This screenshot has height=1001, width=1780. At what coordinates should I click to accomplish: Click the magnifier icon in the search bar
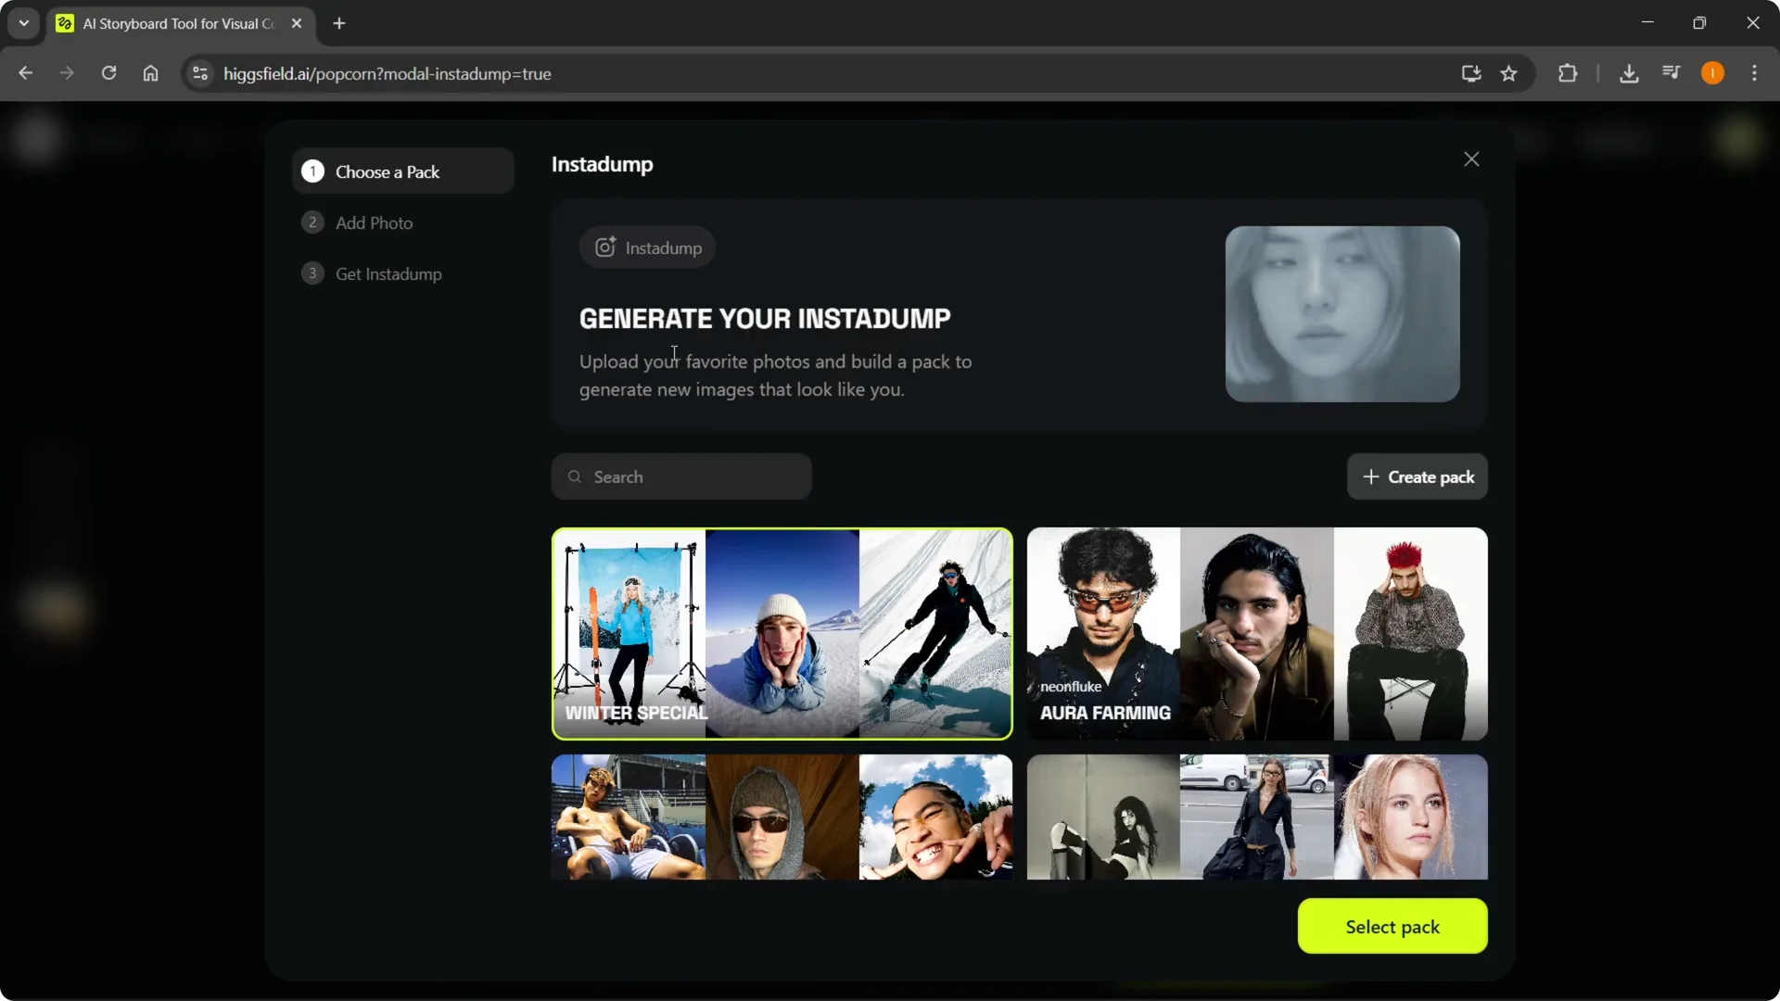tap(575, 476)
